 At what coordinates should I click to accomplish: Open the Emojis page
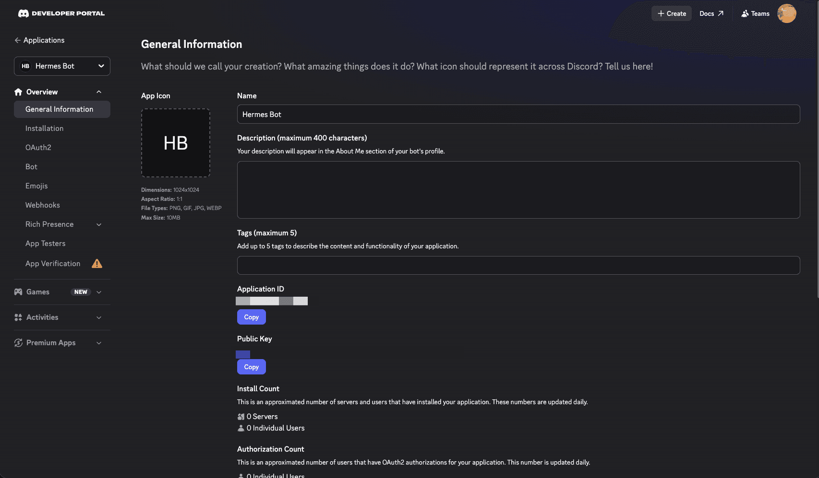pos(62,186)
